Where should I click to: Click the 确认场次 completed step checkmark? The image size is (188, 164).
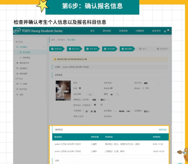[x=70, y=49]
